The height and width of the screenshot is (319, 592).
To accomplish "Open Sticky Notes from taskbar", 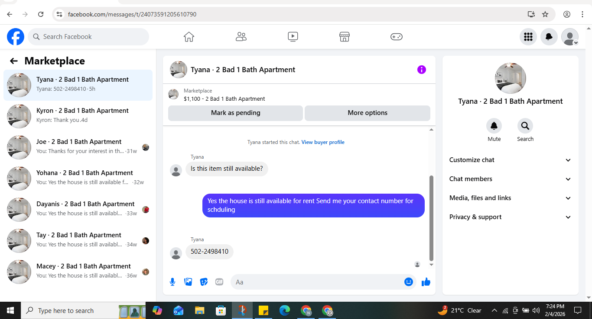I will [263, 310].
